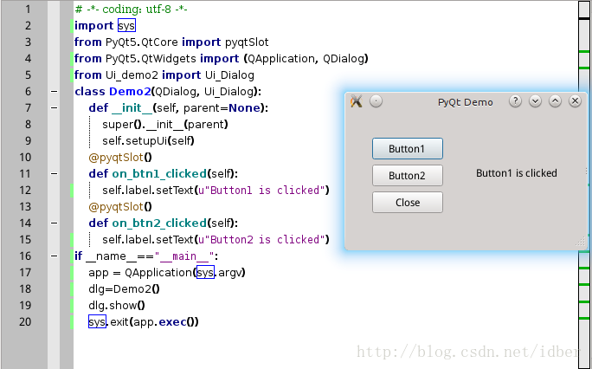
Task: Click the PyQt Demo title text
Action: [465, 102]
